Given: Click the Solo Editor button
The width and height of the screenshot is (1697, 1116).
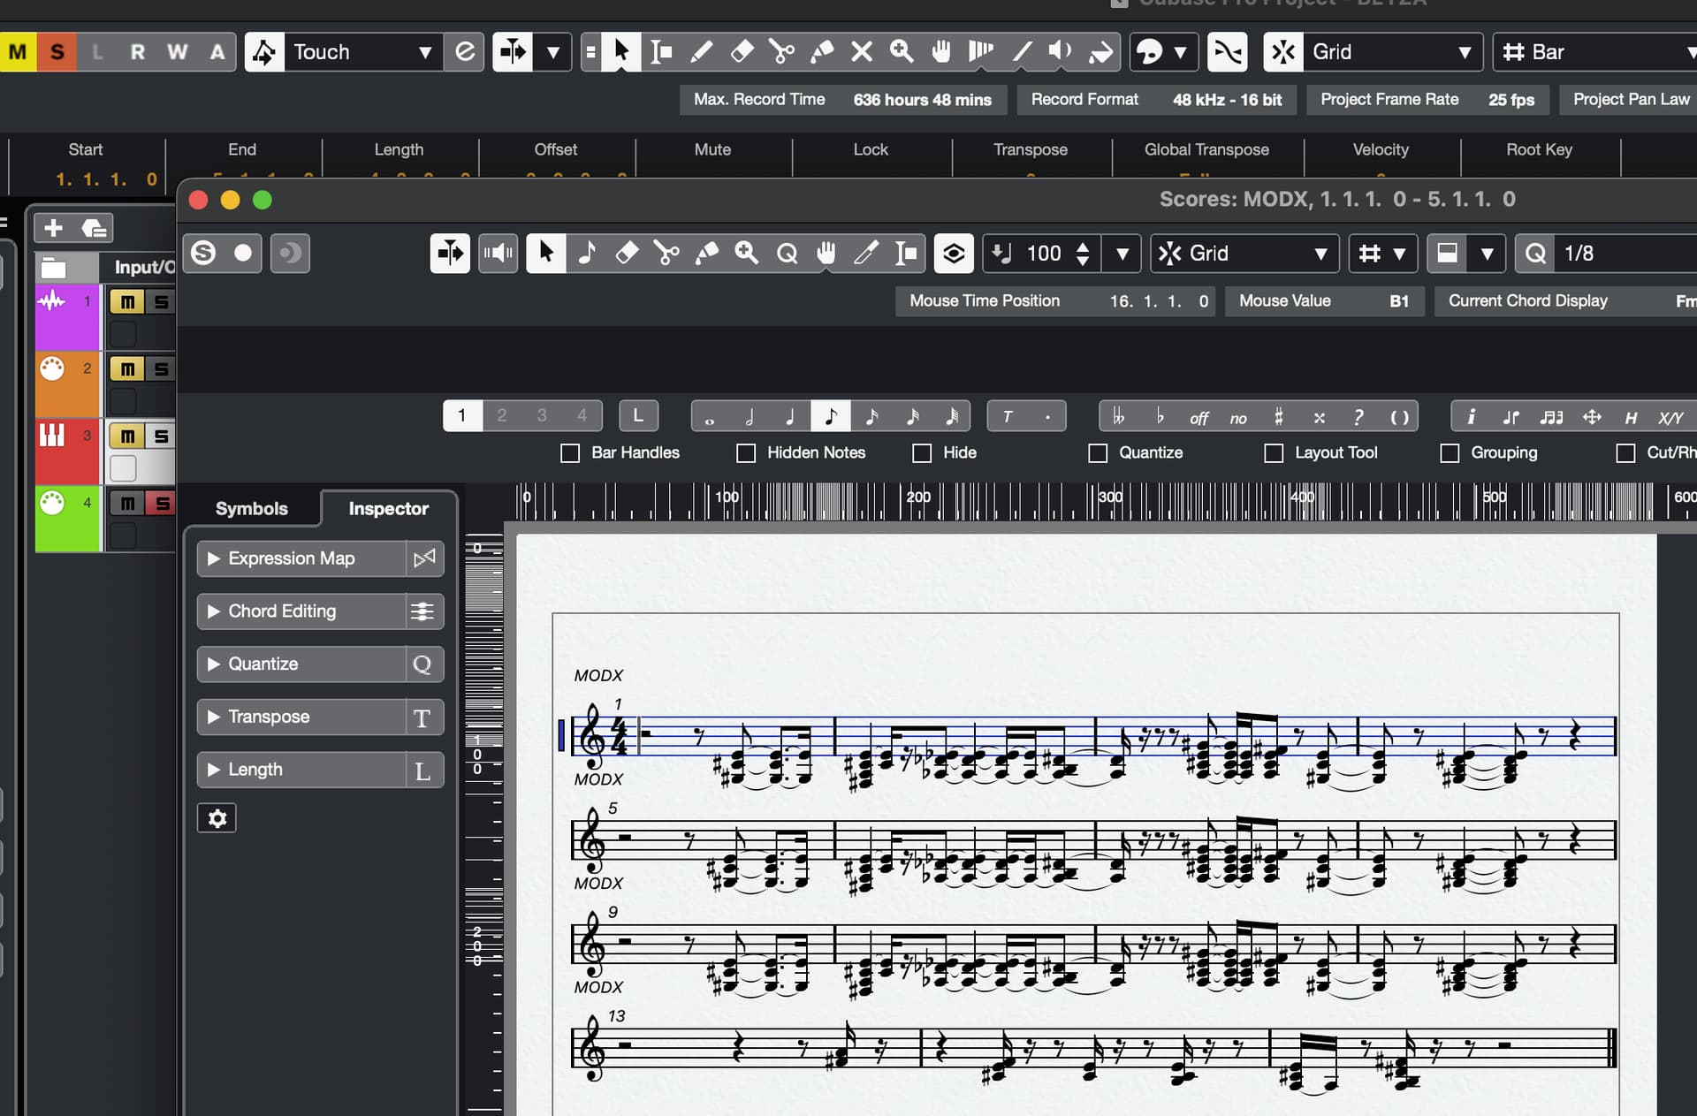Looking at the screenshot, I should click(x=203, y=254).
